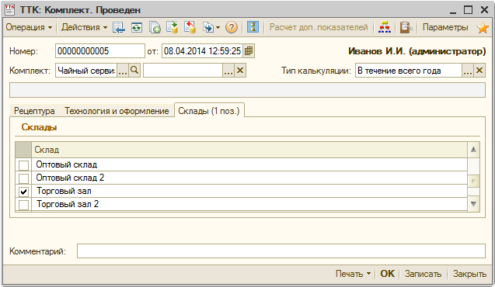Image resolution: width=495 pixels, height=287 pixels.
Task: Check the Оптовый склад checkbox
Action: 23,165
